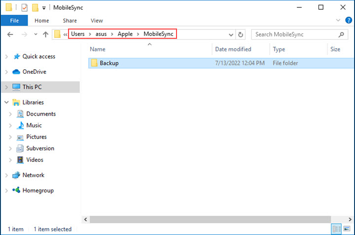Click the Search MobileSync field
Screen dimensions: 355x235
point(300,34)
